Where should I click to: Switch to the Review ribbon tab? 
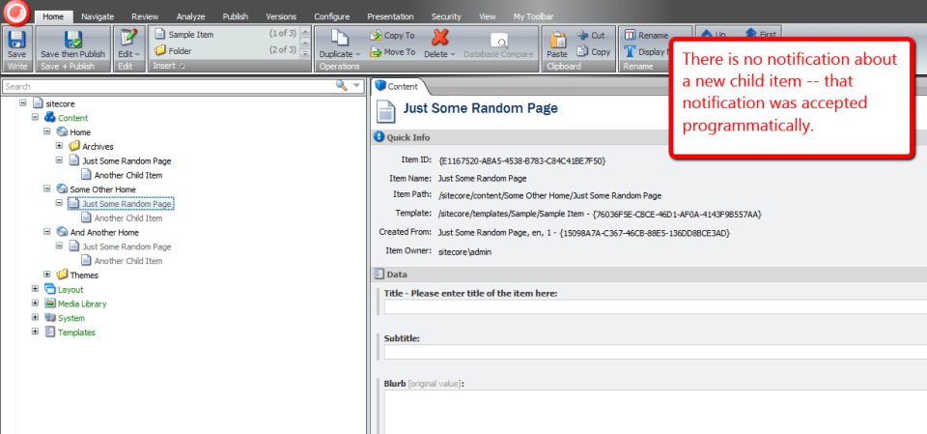(145, 16)
